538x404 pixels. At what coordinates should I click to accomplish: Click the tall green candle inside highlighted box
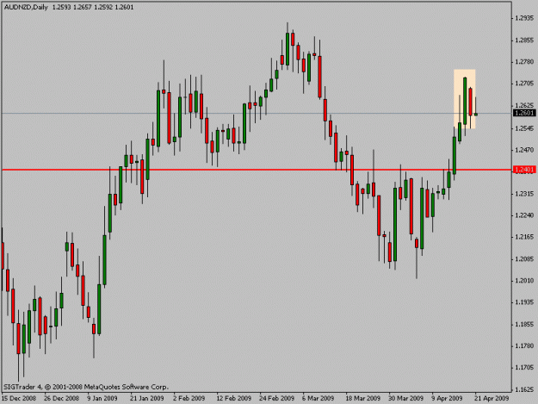click(465, 101)
